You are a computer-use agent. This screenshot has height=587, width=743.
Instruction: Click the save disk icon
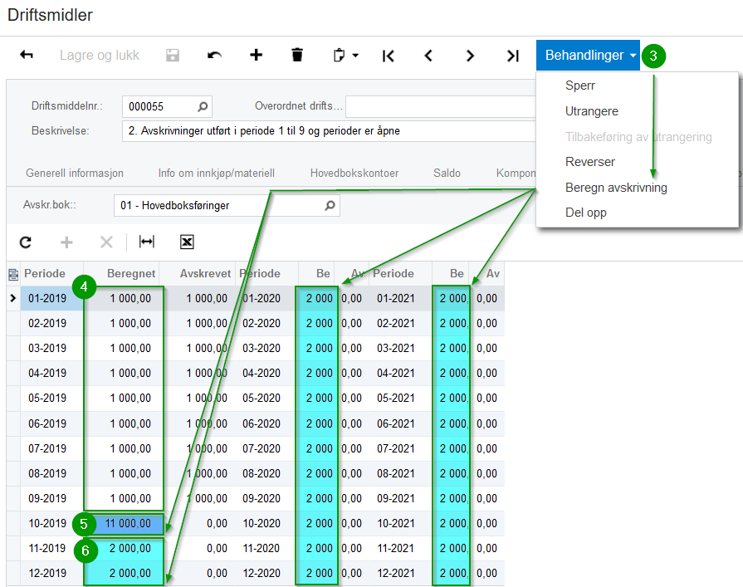(173, 55)
